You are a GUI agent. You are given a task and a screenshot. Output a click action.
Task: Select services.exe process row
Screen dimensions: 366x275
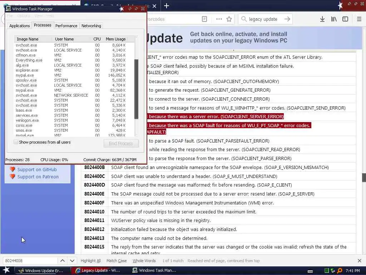[x=71, y=115]
